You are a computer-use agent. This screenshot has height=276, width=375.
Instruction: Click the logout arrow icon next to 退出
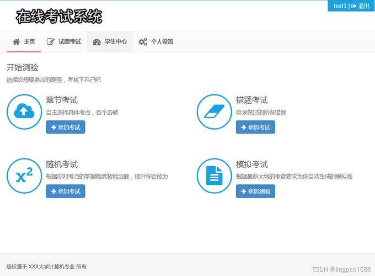(x=353, y=6)
